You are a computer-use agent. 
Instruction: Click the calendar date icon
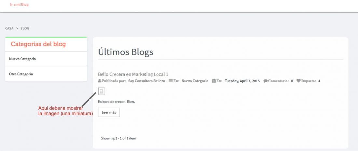coord(214,81)
